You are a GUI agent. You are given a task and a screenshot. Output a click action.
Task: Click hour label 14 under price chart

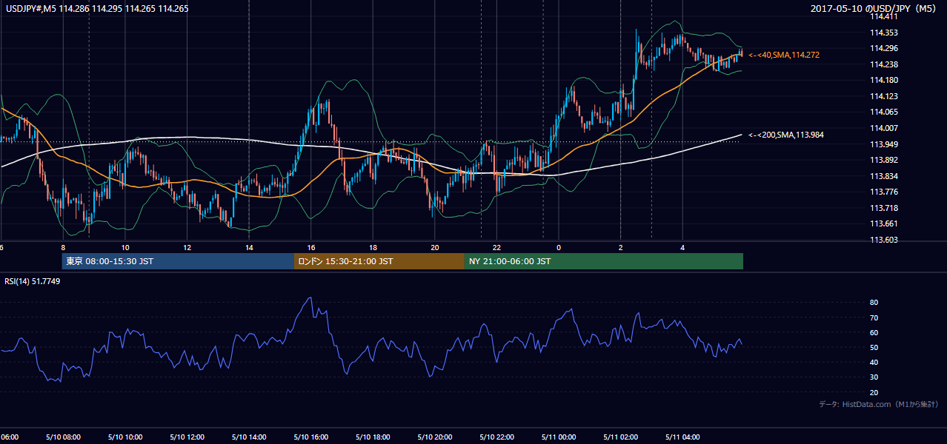pos(249,247)
